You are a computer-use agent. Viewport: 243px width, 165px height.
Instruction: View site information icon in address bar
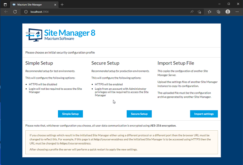pos(26,12)
